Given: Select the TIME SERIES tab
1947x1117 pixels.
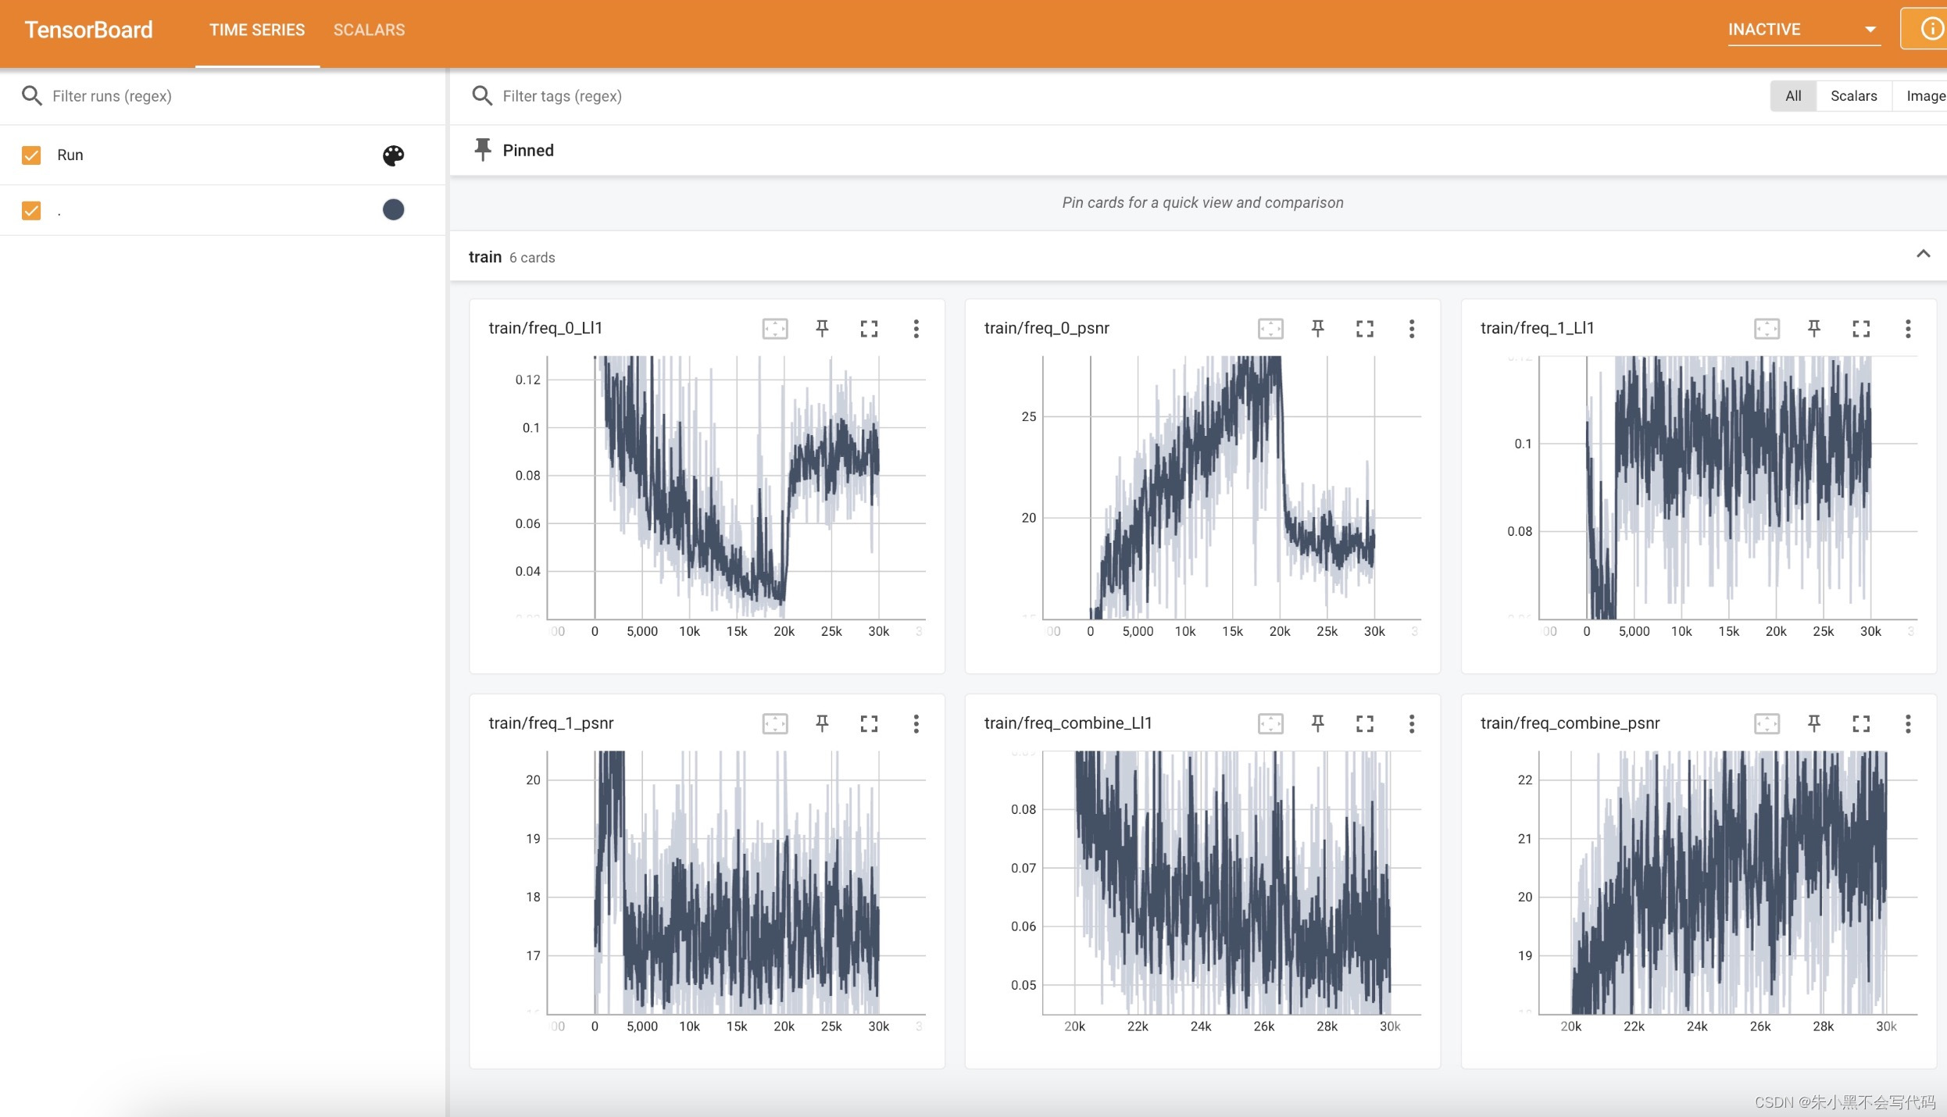Looking at the screenshot, I should pyautogui.click(x=257, y=30).
